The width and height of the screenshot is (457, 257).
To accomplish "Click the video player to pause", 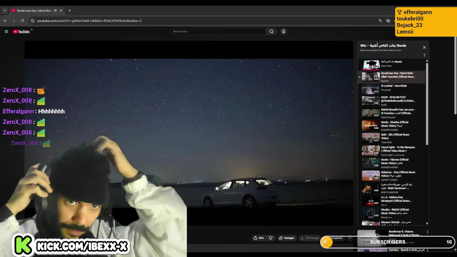I will coord(189,133).
